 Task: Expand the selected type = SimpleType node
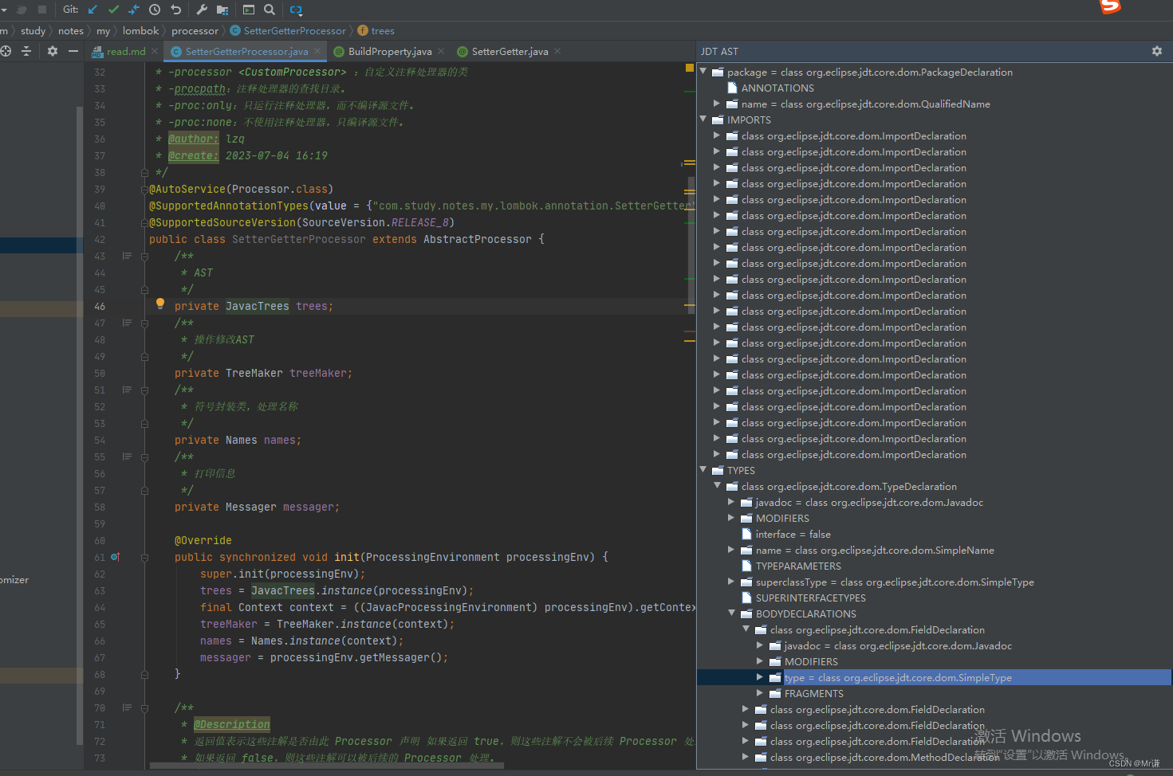[760, 677]
